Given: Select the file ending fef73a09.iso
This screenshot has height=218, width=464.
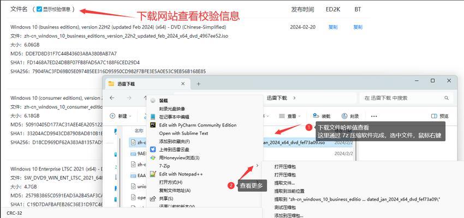Looking at the screenshot, I should pos(241,143).
